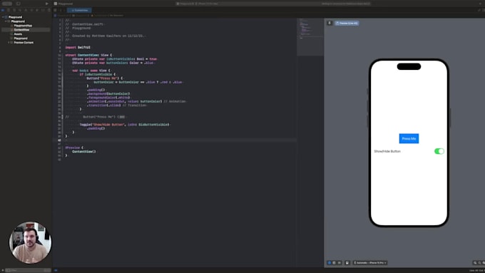Pin the canvas preview
Image resolution: width=485 pixels, height=273 pixels.
coord(330,24)
